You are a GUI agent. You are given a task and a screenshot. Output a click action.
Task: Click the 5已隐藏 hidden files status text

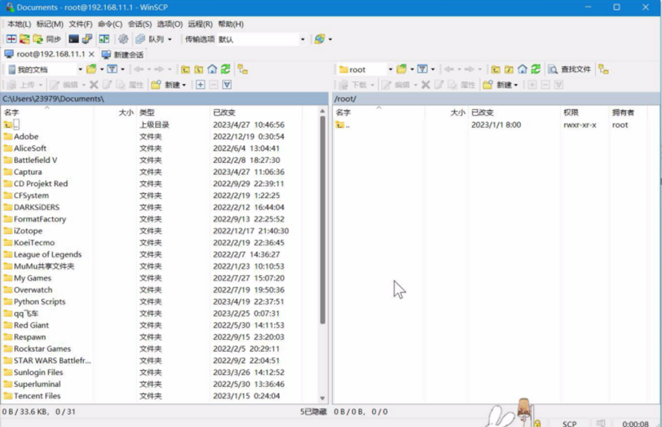pos(314,411)
